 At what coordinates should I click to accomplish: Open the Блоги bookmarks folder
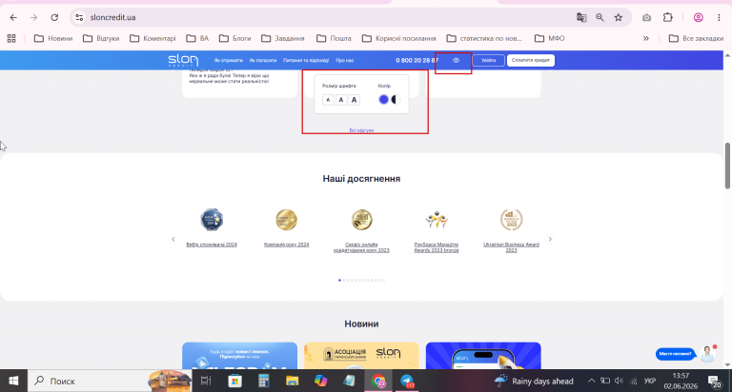(x=234, y=38)
